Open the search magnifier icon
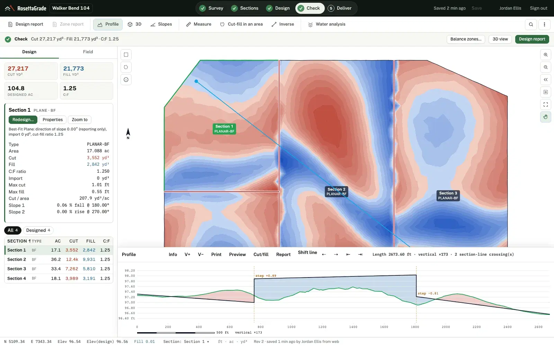This screenshot has width=554, height=346. click(531, 24)
